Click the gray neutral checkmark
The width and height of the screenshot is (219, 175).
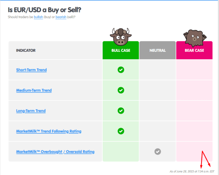(158, 152)
